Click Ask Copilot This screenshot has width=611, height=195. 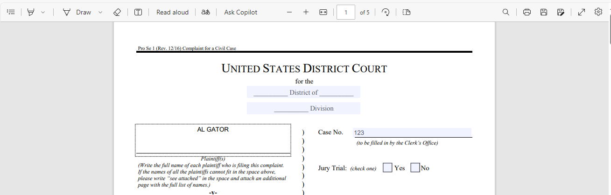point(240,12)
